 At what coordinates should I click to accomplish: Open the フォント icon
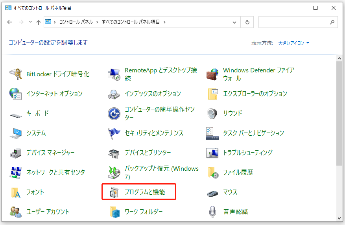(x=16, y=192)
